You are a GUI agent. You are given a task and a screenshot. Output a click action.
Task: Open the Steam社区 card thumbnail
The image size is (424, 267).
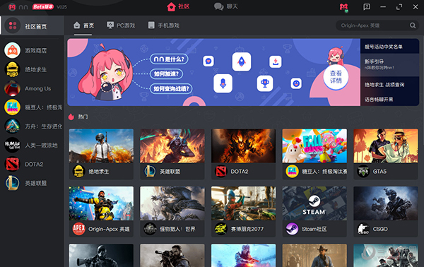(314, 203)
